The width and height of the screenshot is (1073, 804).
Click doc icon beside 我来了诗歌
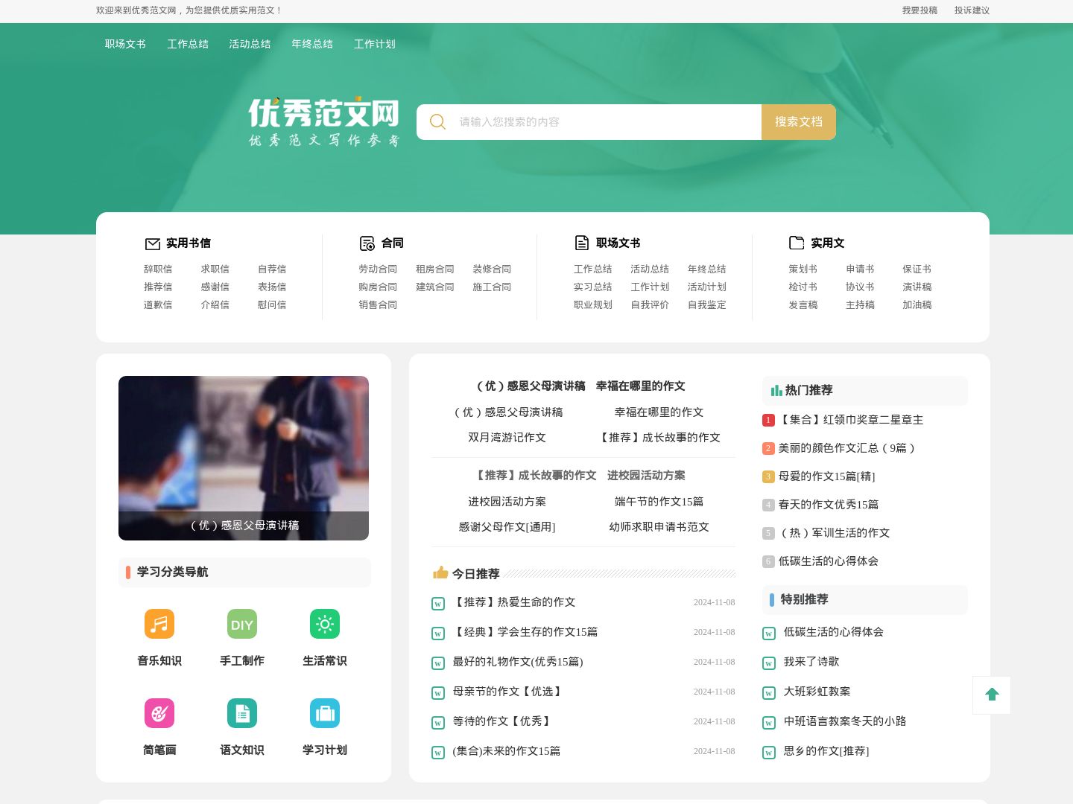[x=769, y=663]
